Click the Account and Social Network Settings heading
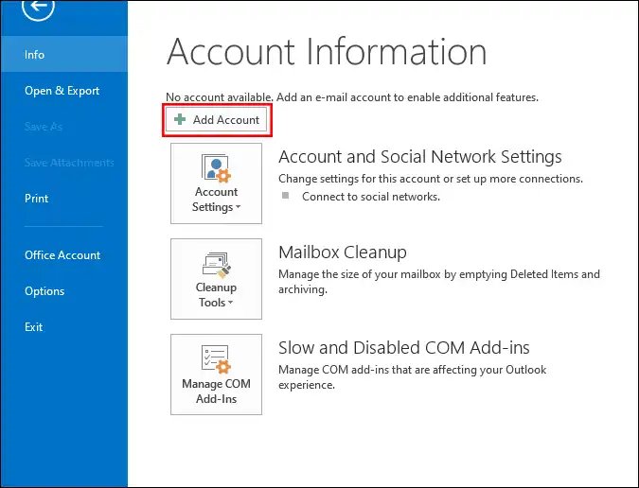The width and height of the screenshot is (639, 488). pos(420,157)
